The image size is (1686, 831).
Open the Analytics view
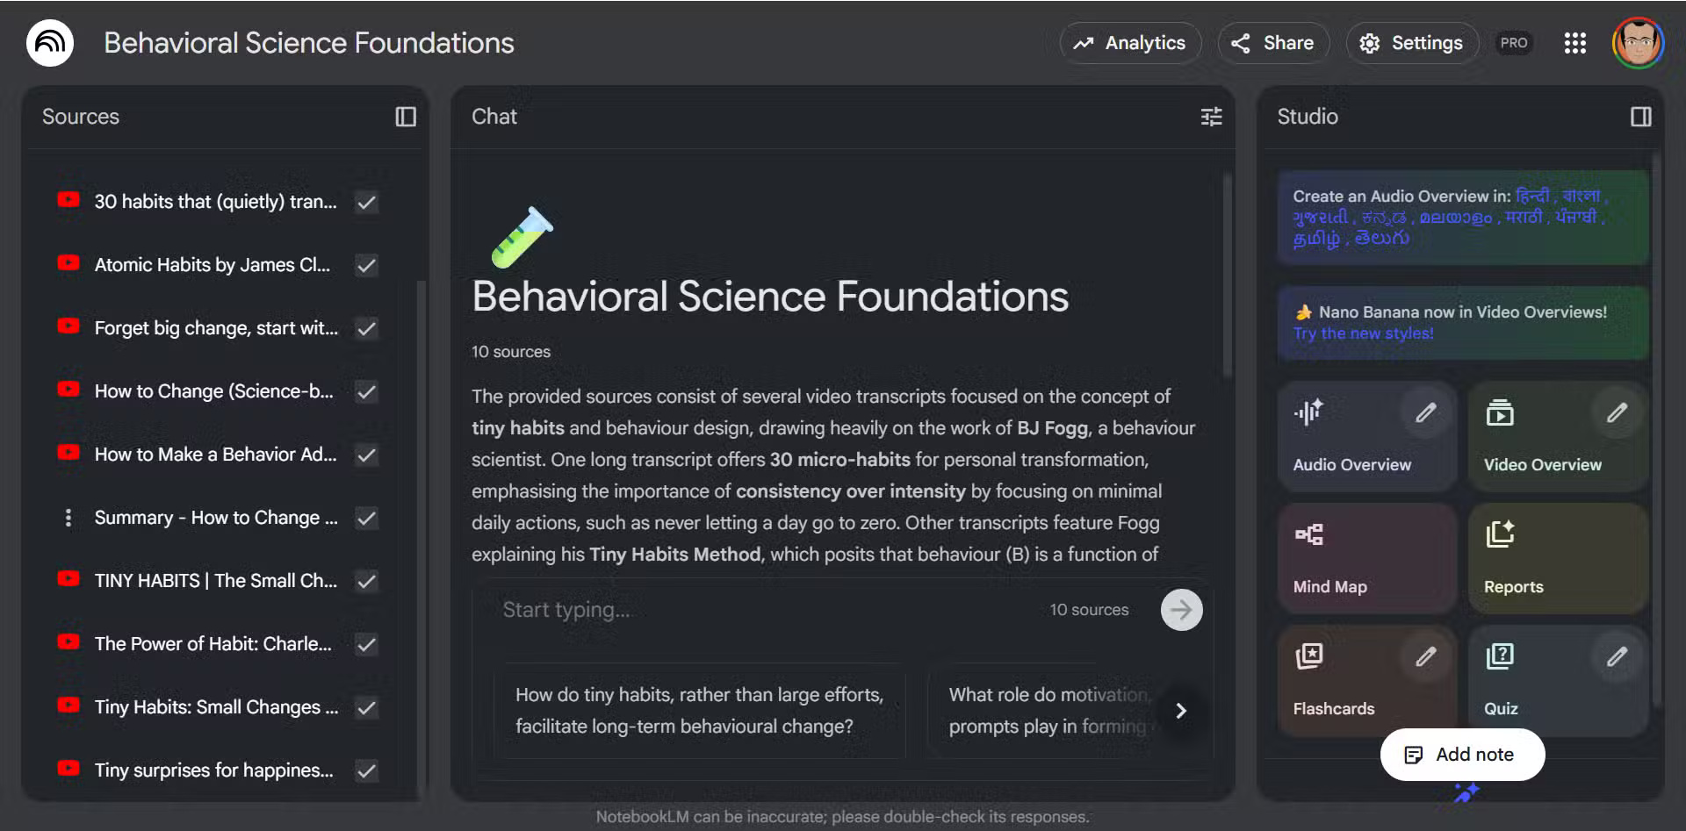[x=1130, y=43]
